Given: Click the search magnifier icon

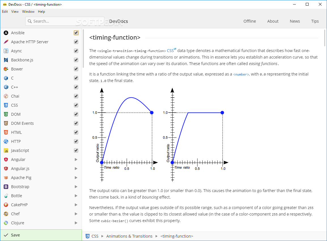Looking at the screenshot, I should pyautogui.click(x=30, y=21).
